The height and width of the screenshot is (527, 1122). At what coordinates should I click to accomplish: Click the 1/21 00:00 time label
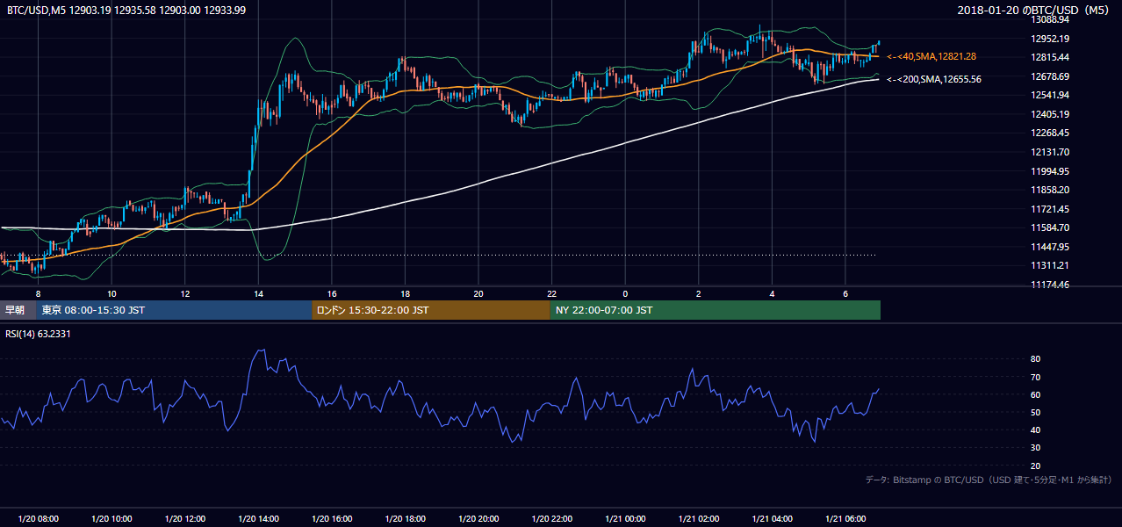click(625, 519)
